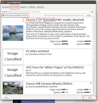Click the scrollbar up arrow
The width and height of the screenshot is (98, 103).
click(94, 18)
